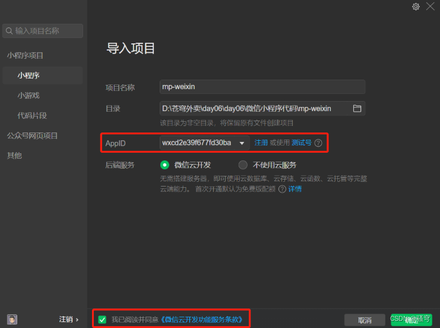This screenshot has height=328, width=440.
Task: Click the non-empty directory notice text
Action: pos(227,123)
